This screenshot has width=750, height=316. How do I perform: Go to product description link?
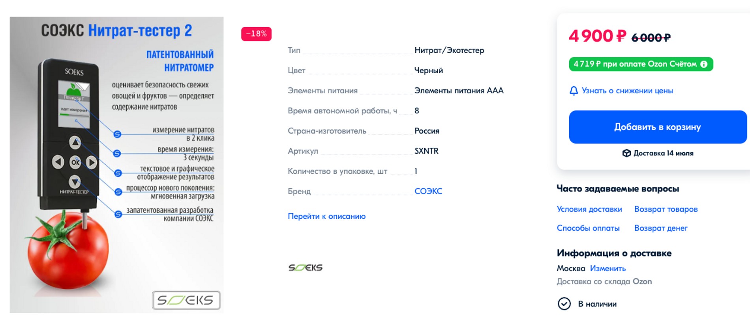326,216
